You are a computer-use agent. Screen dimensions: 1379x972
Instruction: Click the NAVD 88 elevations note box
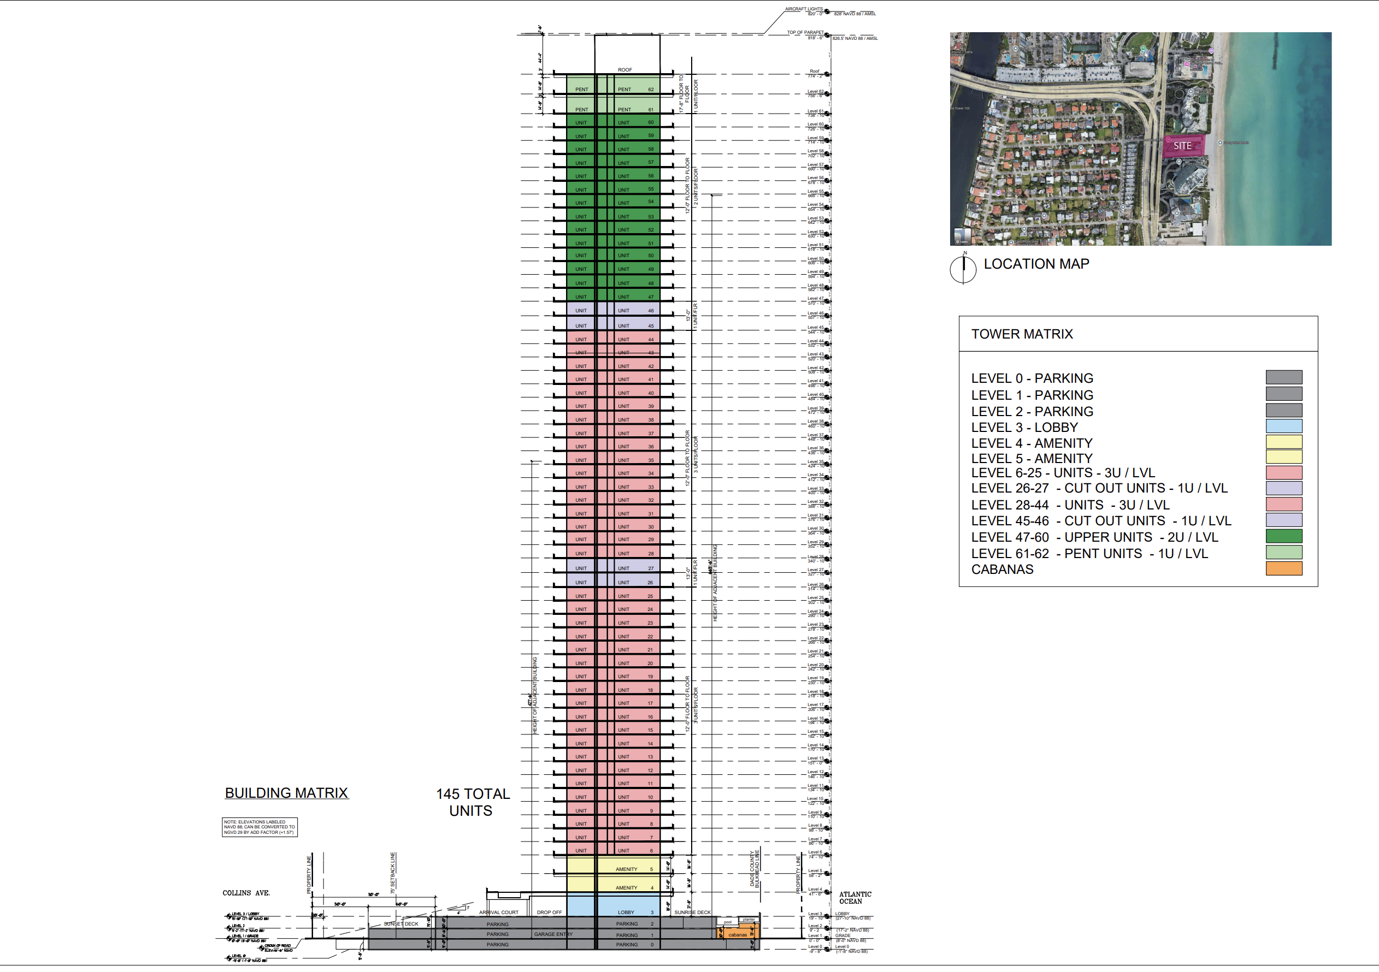click(x=260, y=827)
